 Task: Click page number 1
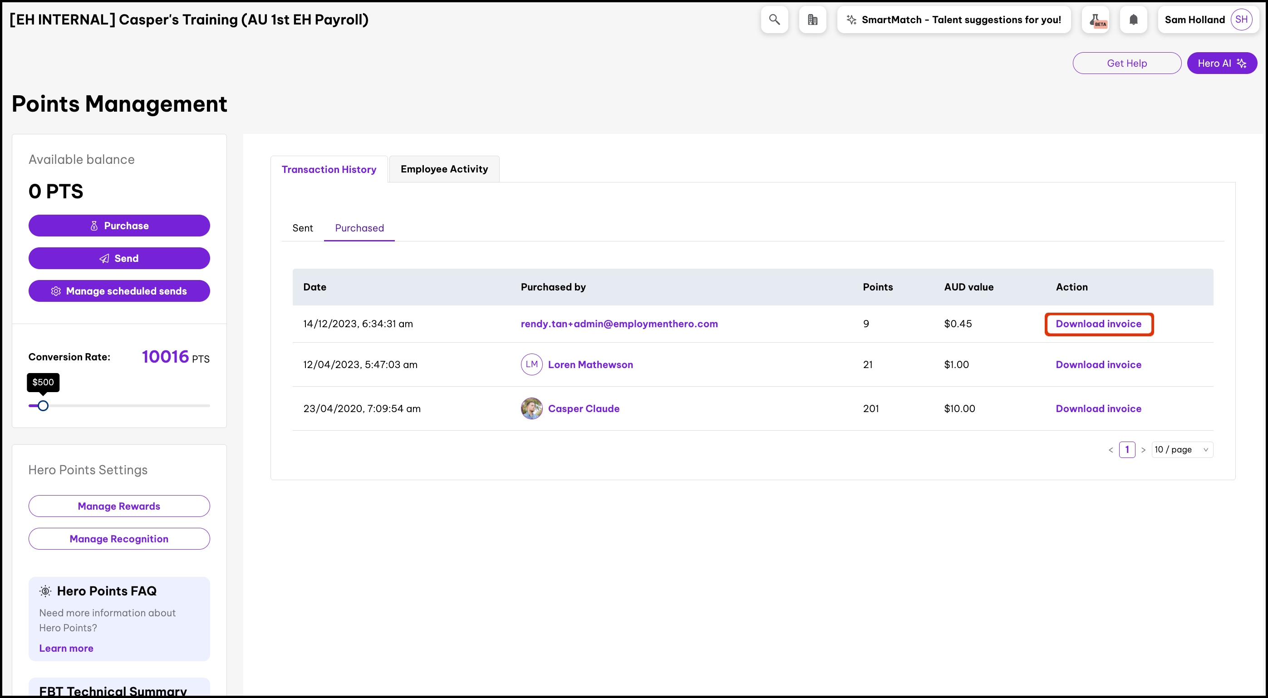pyautogui.click(x=1127, y=449)
